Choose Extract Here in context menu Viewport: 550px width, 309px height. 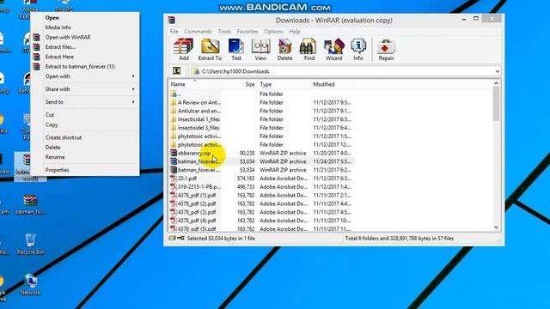85,57
